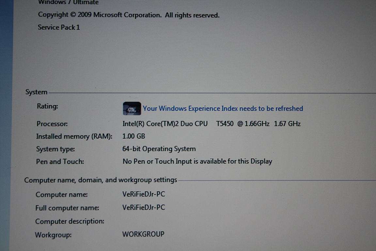Open the Windows Experience Index refresh link
376x251 pixels.
pos(223,109)
